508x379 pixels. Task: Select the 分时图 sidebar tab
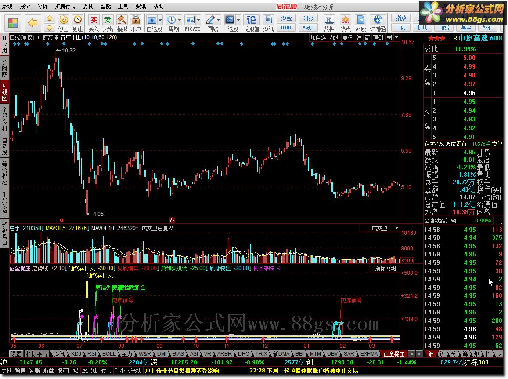coord(4,69)
